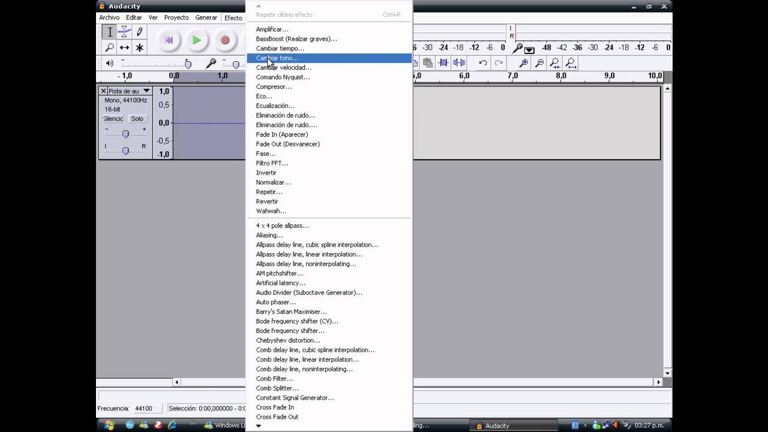Adjust the track pan slider
768x432 pixels.
tap(125, 150)
